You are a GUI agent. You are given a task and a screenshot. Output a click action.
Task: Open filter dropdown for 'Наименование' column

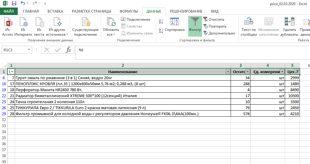(228, 72)
